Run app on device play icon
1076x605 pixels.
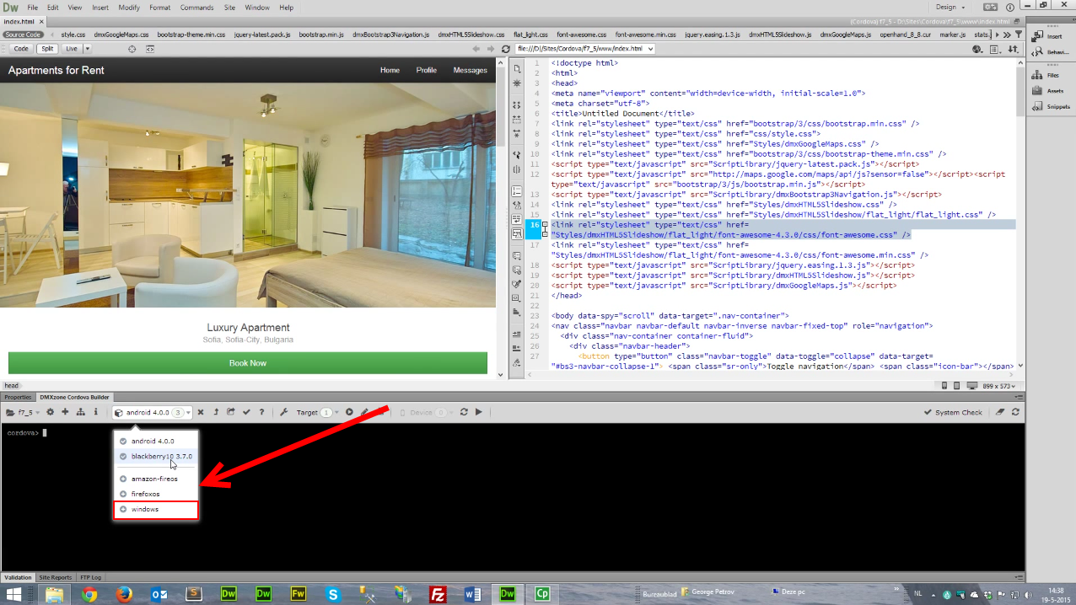[479, 412]
